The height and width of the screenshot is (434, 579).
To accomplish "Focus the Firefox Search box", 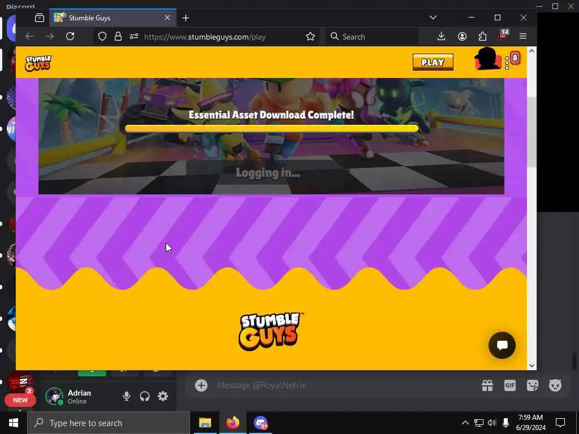I will [x=372, y=37].
